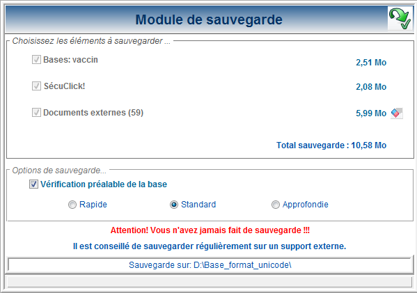Click the empty progress bar at bottom
The image size is (417, 293).
tap(210, 282)
